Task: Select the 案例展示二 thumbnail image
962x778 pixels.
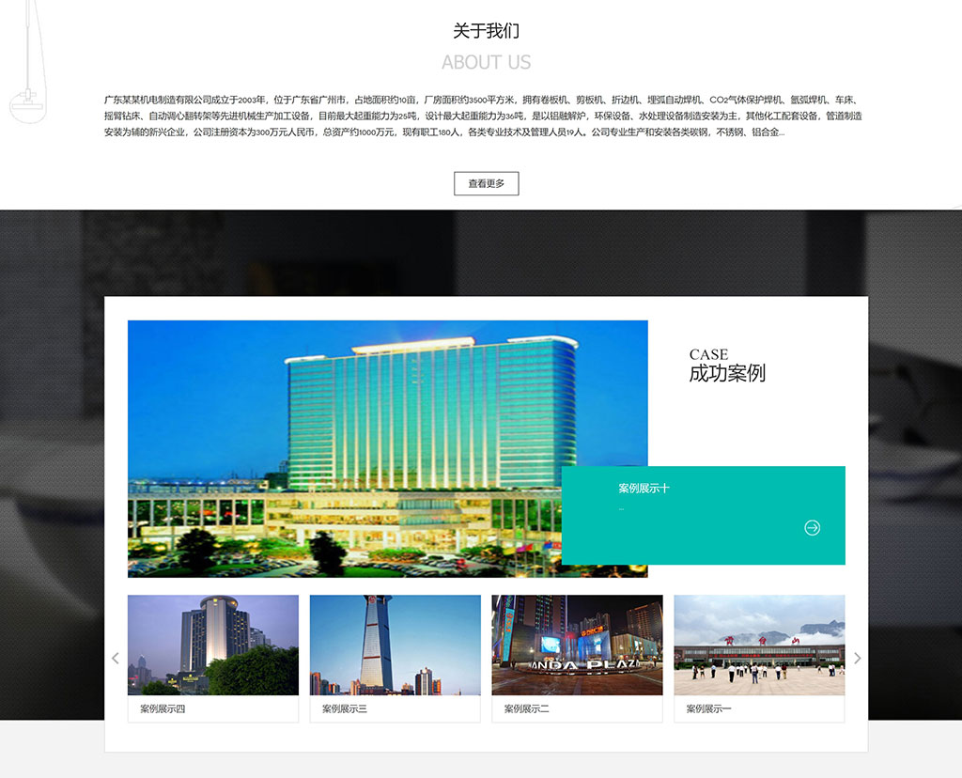Action: coord(577,643)
